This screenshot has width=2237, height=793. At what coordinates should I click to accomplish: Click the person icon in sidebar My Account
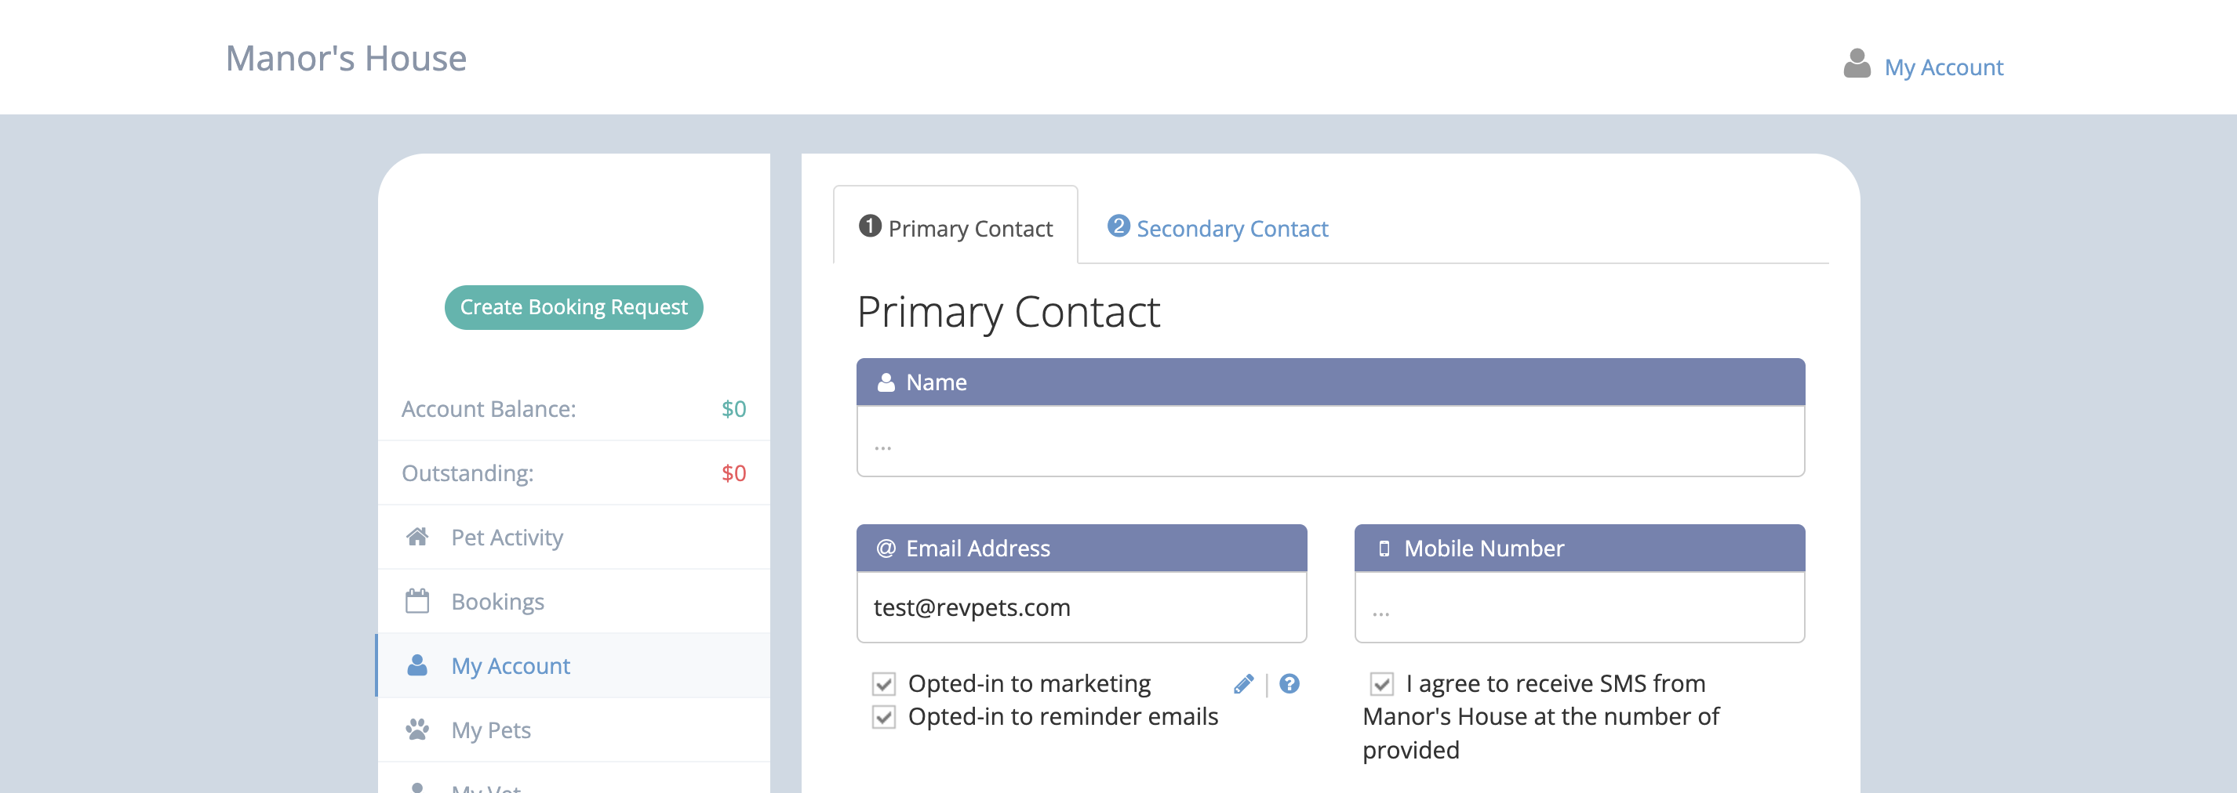pos(418,665)
